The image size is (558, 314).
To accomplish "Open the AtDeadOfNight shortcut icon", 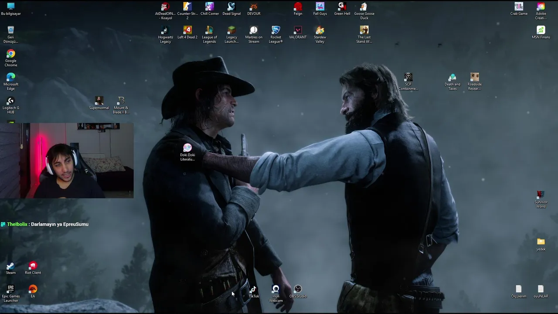I will (x=165, y=11).
